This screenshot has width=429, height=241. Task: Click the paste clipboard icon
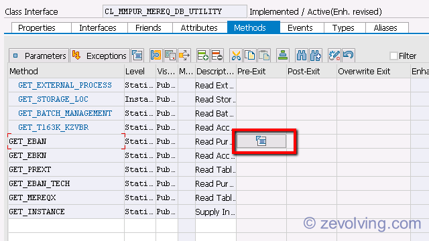(264, 56)
